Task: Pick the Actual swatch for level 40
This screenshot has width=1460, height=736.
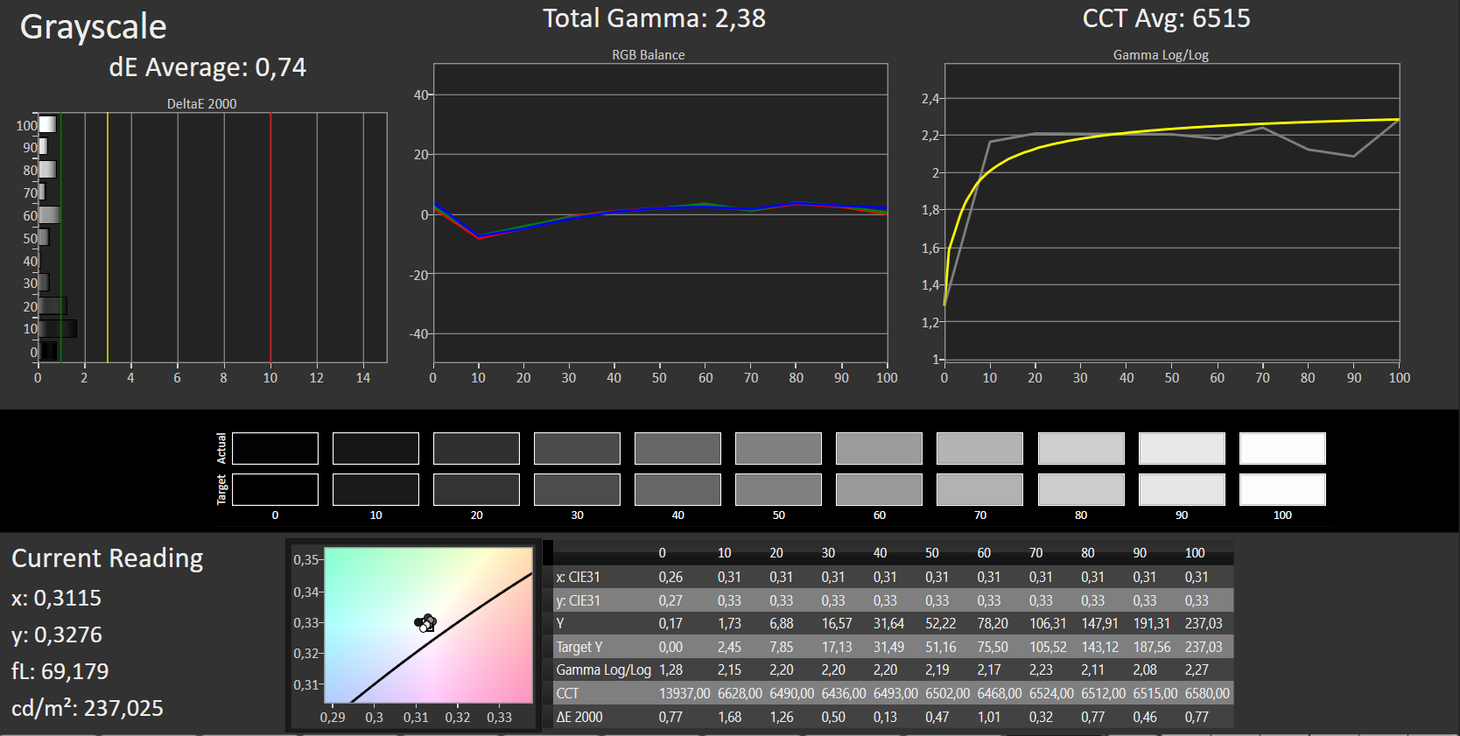Action: coord(677,448)
